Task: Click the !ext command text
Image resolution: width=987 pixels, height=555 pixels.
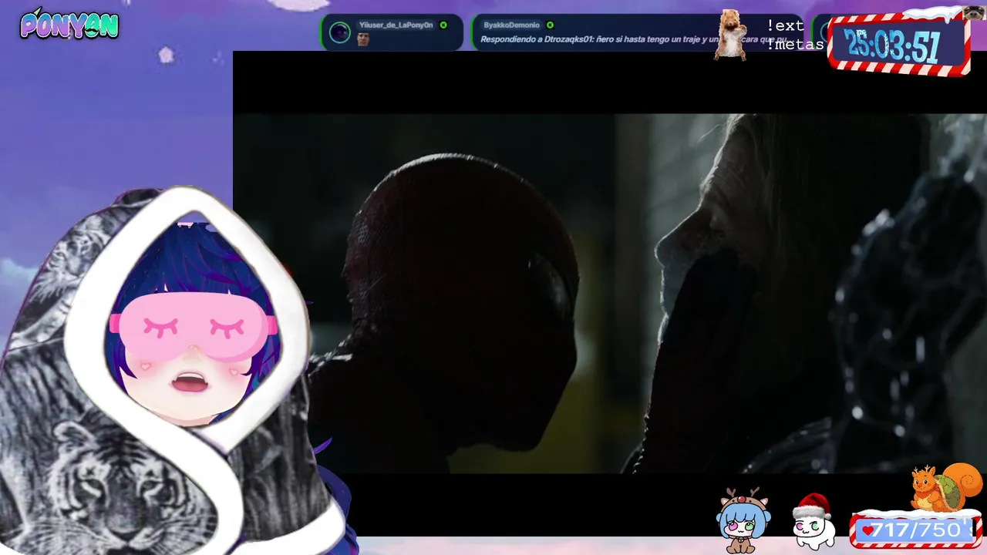Action: (785, 25)
